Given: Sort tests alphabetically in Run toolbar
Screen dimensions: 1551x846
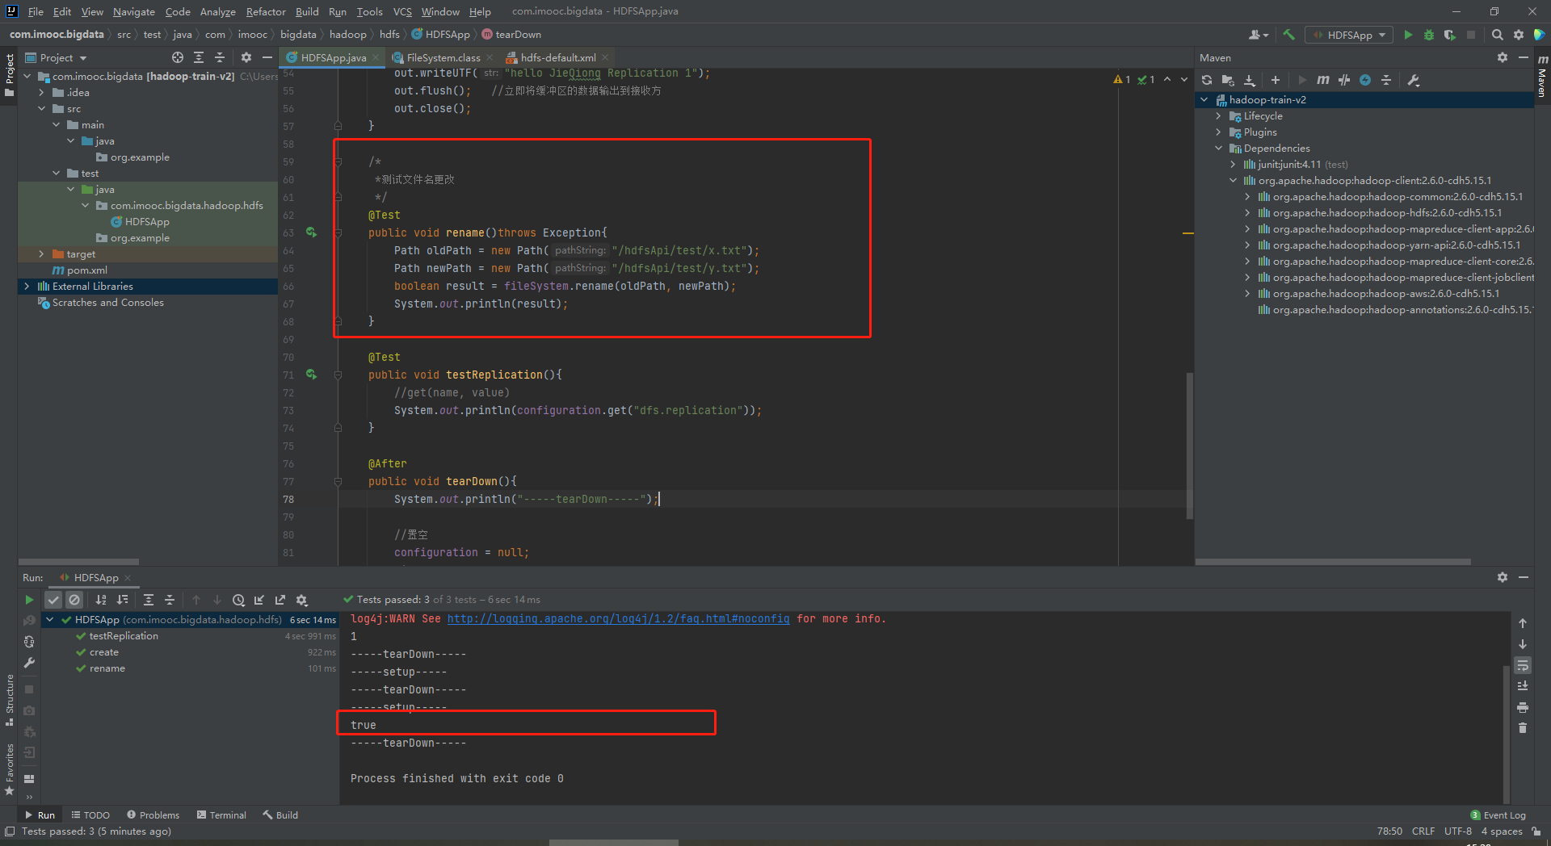Looking at the screenshot, I should click(101, 600).
